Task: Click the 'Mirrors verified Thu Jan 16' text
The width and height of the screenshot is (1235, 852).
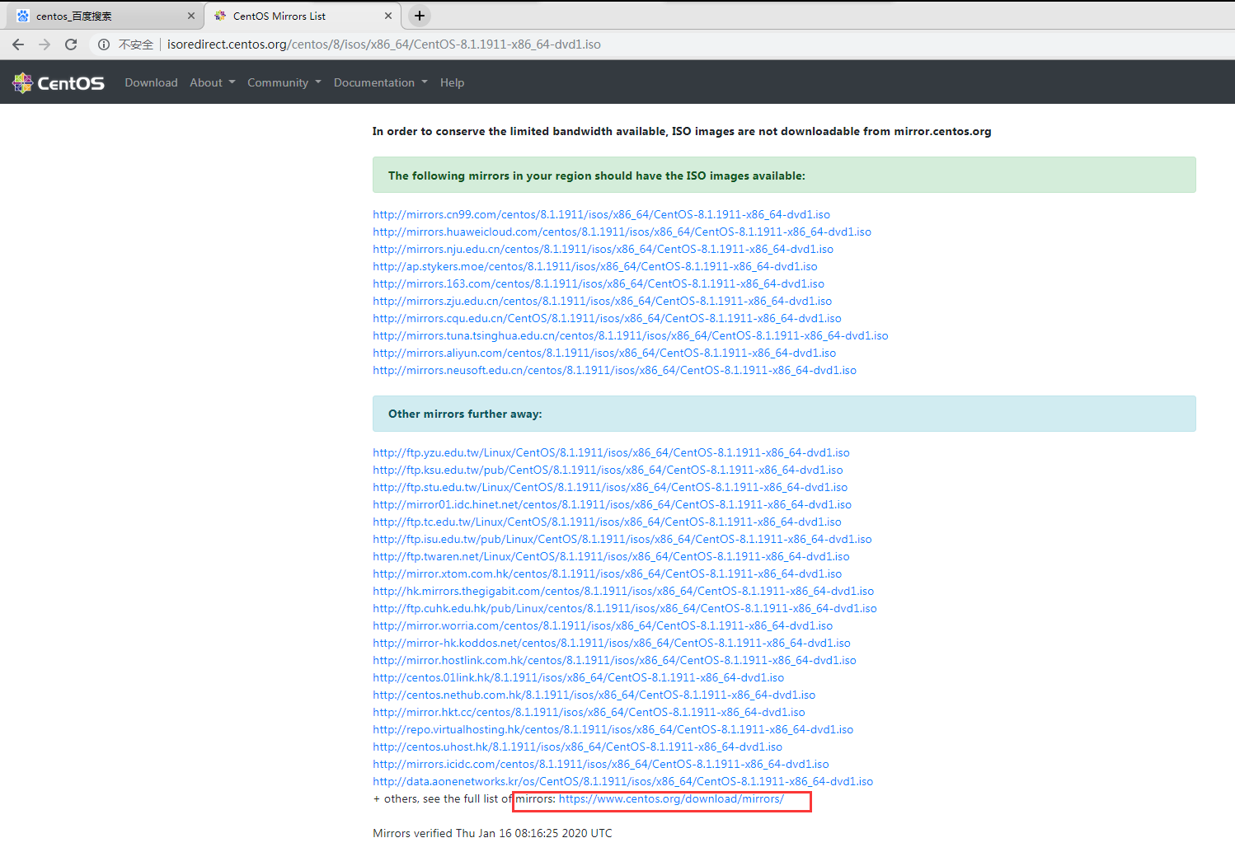Action: (492, 833)
